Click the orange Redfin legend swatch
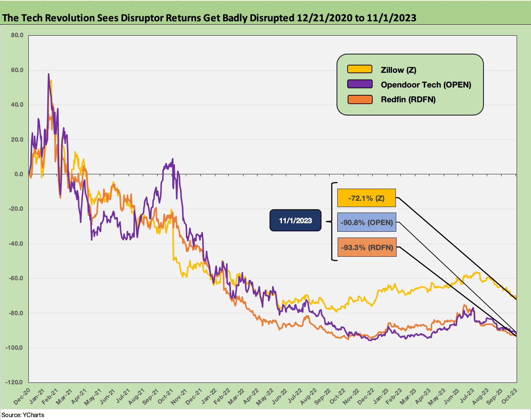This screenshot has width=531, height=420. [x=360, y=99]
